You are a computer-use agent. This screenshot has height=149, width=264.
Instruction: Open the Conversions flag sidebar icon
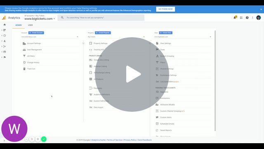pyautogui.click(x=5, y=57)
